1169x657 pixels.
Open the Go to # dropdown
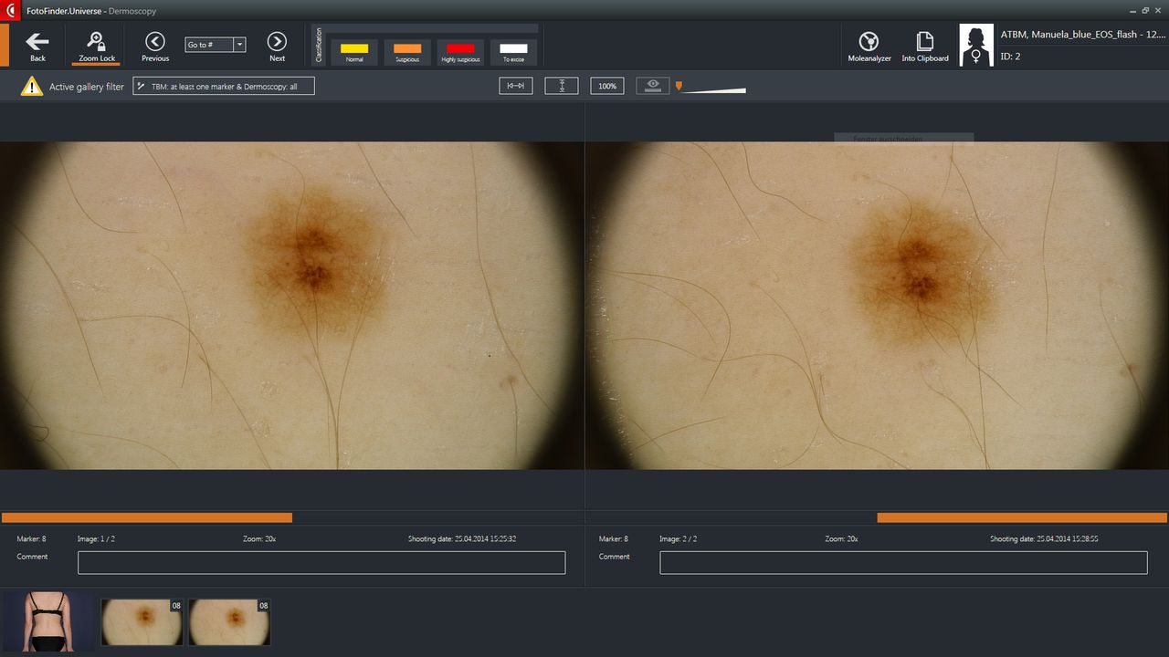pos(239,45)
